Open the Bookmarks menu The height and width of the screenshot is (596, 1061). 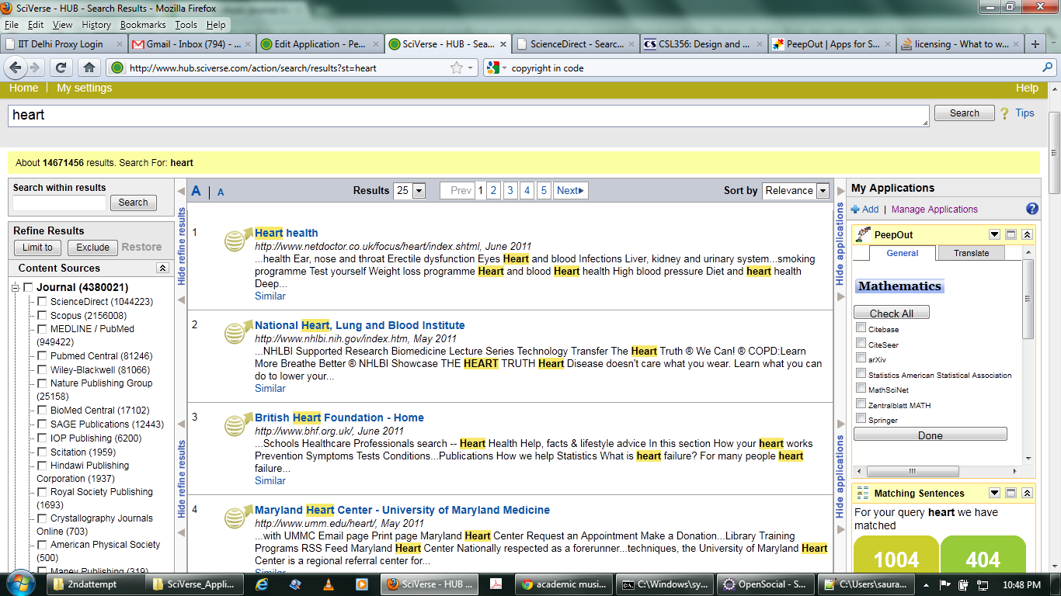point(143,25)
